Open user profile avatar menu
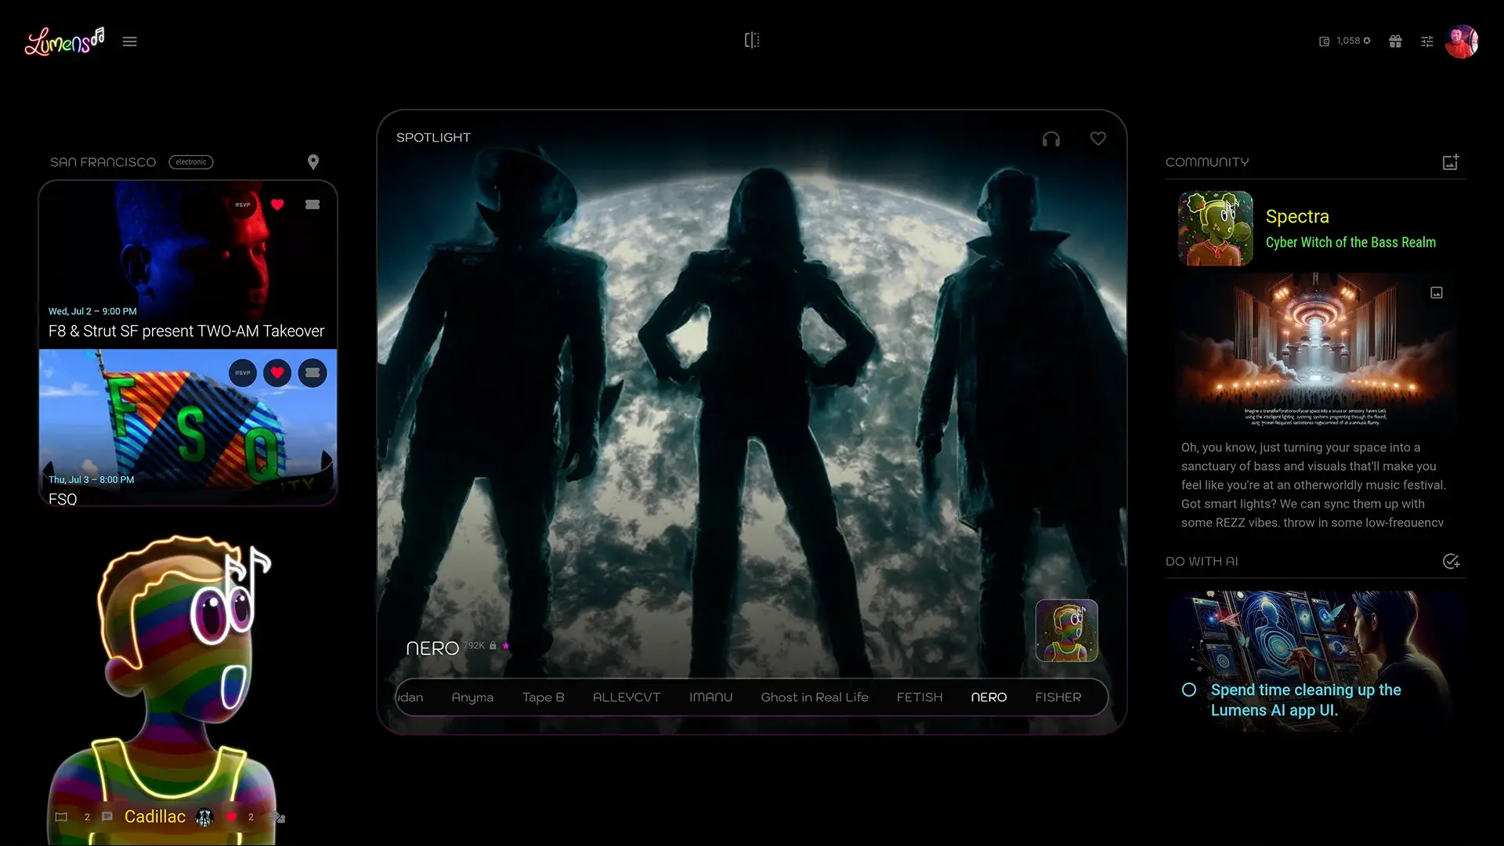 pos(1460,42)
